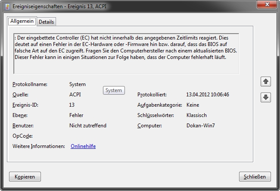Open the Onlinehilfe link
The width and height of the screenshot is (280, 191).
coord(83,146)
